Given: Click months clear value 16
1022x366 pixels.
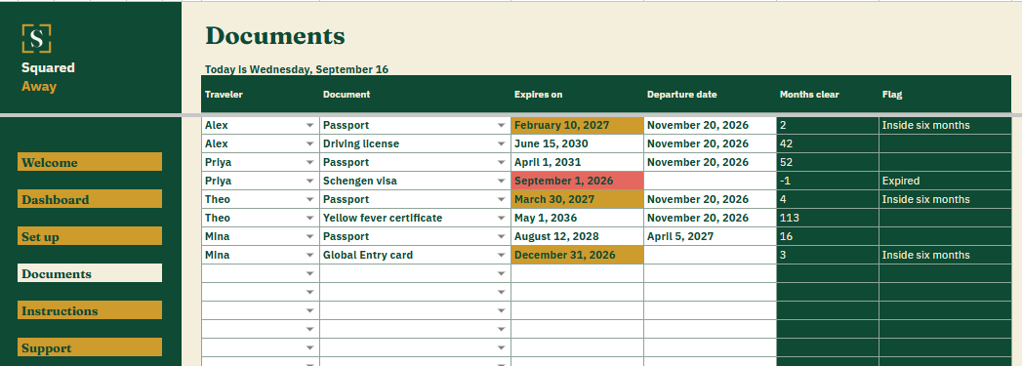Looking at the screenshot, I should coord(828,236).
